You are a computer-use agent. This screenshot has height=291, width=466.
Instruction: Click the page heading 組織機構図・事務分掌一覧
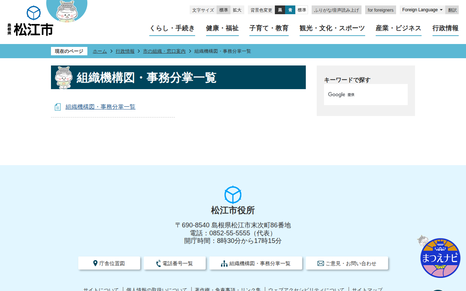[x=146, y=77]
